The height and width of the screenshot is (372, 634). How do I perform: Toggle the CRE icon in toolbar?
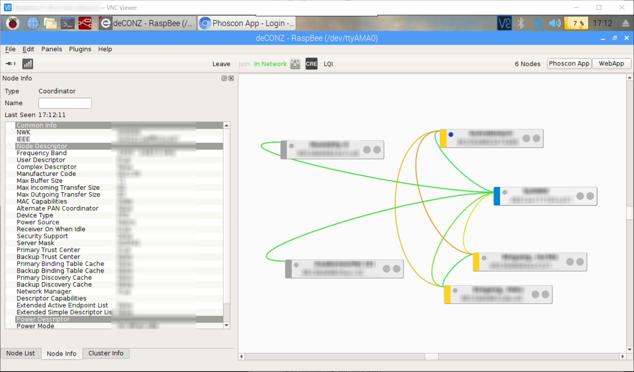[311, 64]
